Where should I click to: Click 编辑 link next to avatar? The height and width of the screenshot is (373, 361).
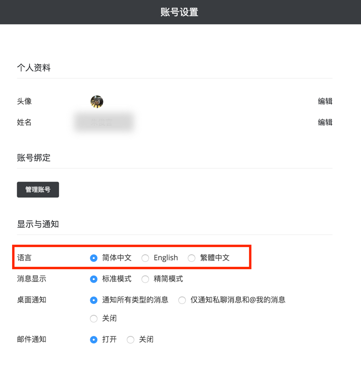[325, 102]
